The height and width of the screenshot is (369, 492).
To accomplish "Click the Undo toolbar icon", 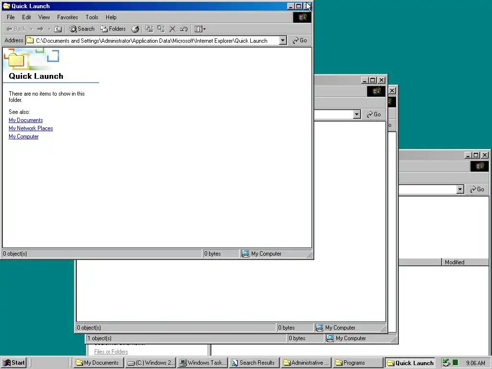I will [x=184, y=29].
